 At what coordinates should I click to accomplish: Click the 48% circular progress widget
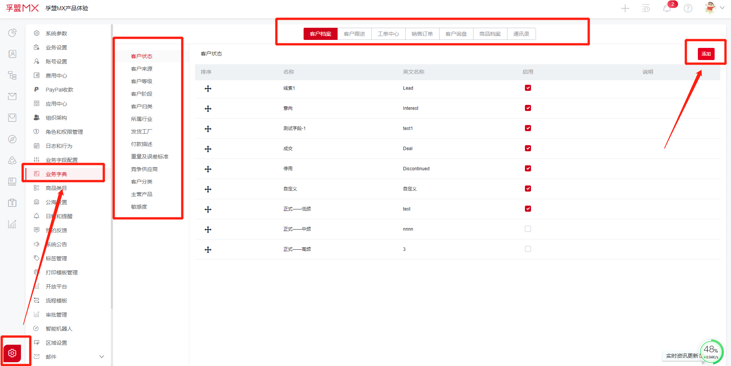coord(711,352)
